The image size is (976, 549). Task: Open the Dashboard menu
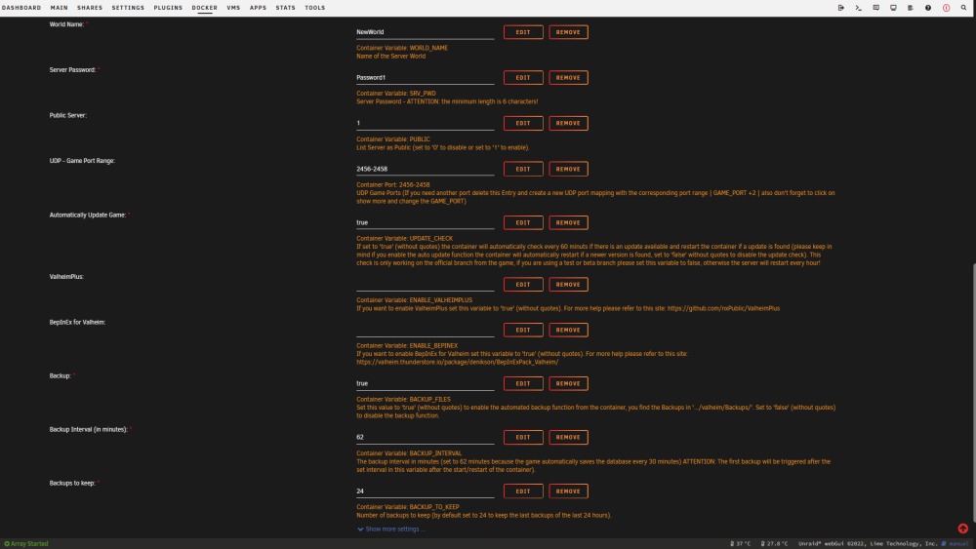click(21, 8)
